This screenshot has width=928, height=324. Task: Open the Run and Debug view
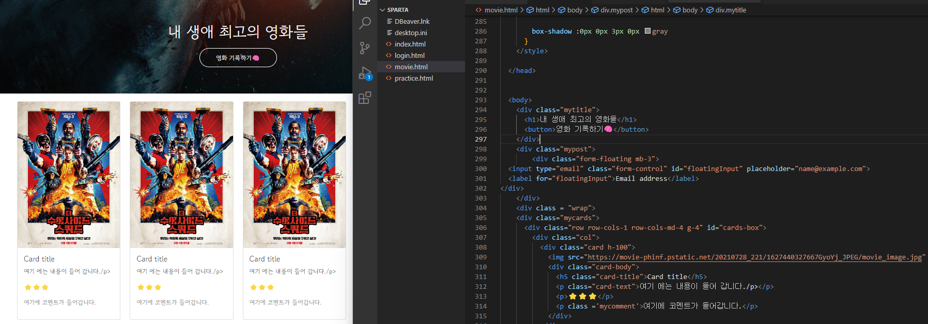pos(365,73)
